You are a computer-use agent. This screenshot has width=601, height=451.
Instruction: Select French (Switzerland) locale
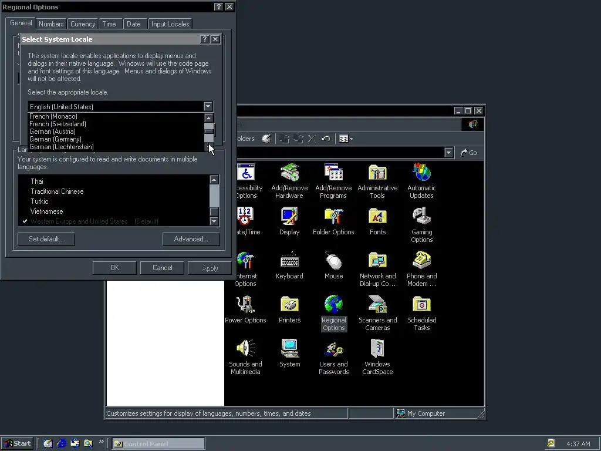click(116, 124)
